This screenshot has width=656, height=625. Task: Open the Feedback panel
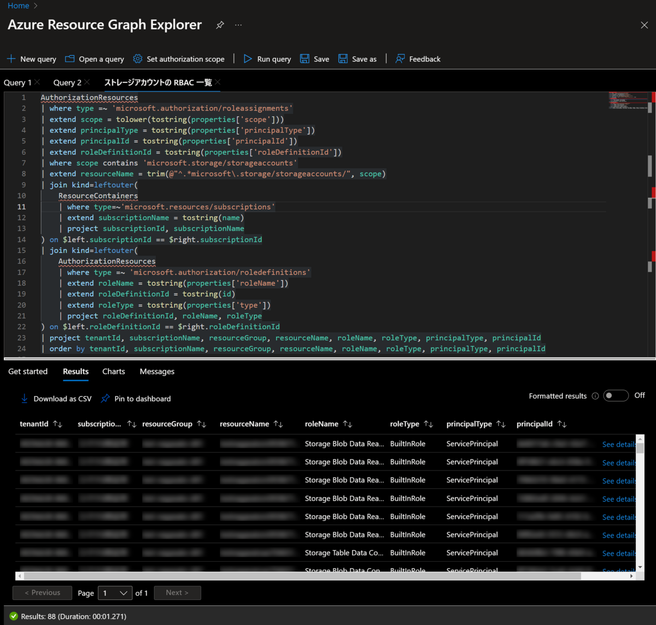coord(418,59)
